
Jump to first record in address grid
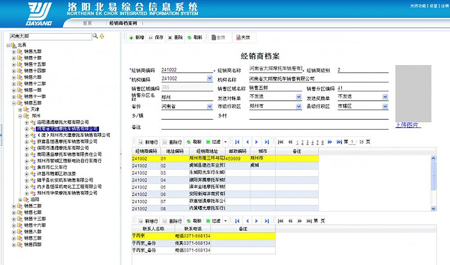click(237, 142)
